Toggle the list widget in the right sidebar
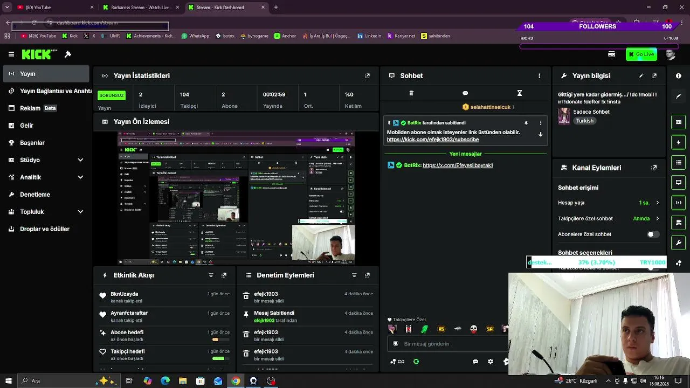 679,162
